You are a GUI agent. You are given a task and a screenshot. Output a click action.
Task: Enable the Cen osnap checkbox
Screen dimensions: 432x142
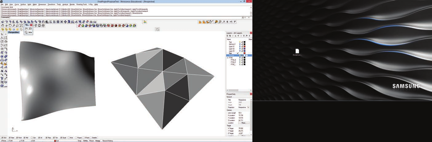(32, 138)
